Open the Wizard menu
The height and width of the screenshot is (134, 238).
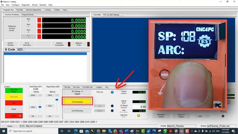[x=35, y=5]
